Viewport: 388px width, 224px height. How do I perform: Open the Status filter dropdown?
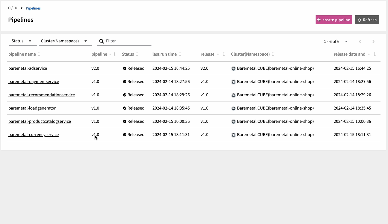click(x=22, y=41)
